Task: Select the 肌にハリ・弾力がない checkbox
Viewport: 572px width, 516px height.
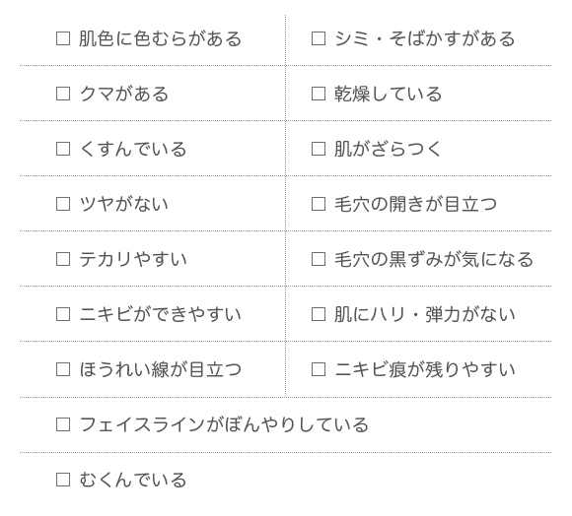Action: (x=319, y=314)
